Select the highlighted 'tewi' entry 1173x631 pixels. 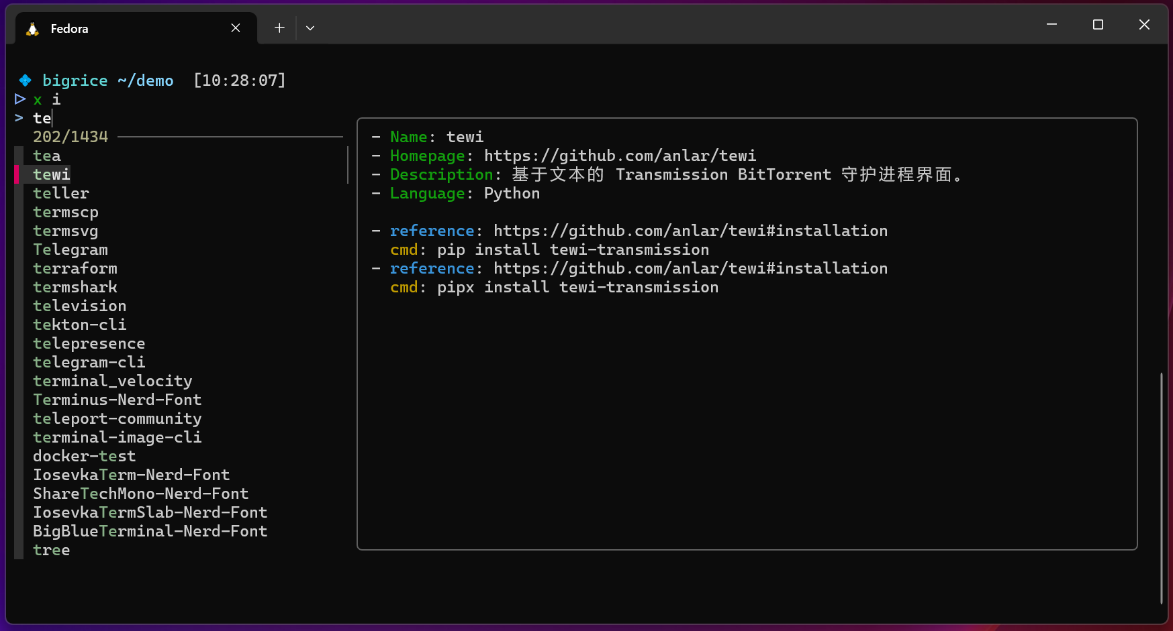tap(52, 174)
